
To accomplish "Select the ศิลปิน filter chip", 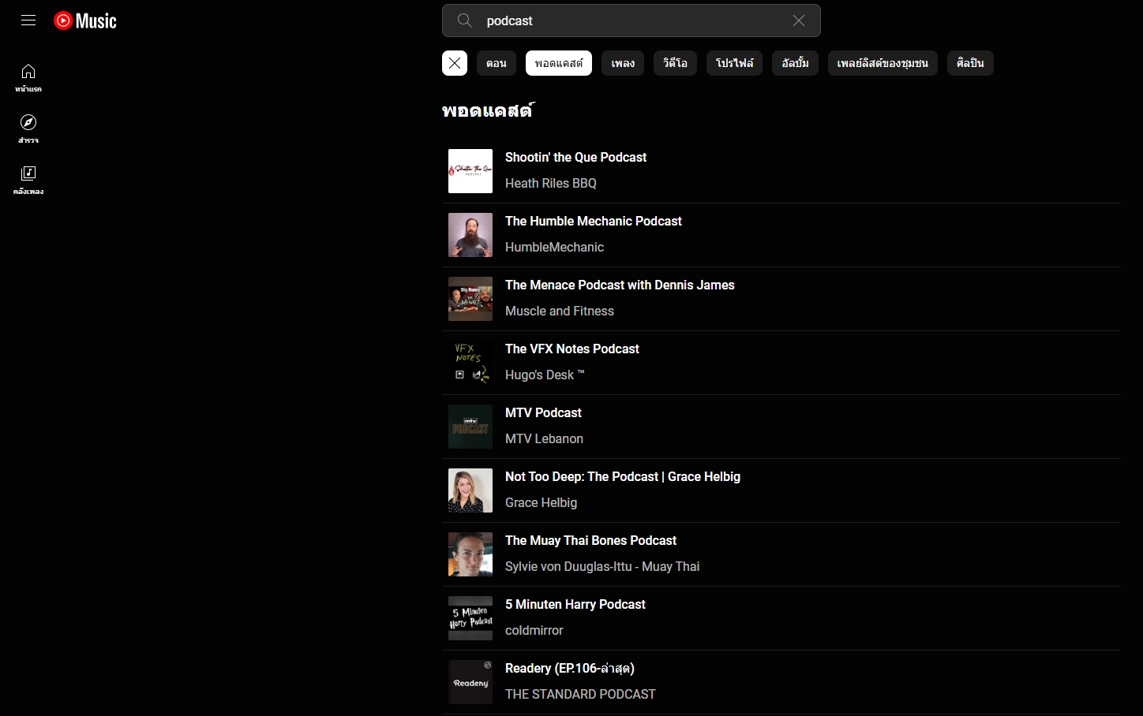I will point(970,63).
